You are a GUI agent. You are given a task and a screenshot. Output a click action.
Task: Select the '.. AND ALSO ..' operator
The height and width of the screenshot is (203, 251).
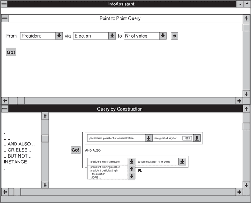pos(19,144)
